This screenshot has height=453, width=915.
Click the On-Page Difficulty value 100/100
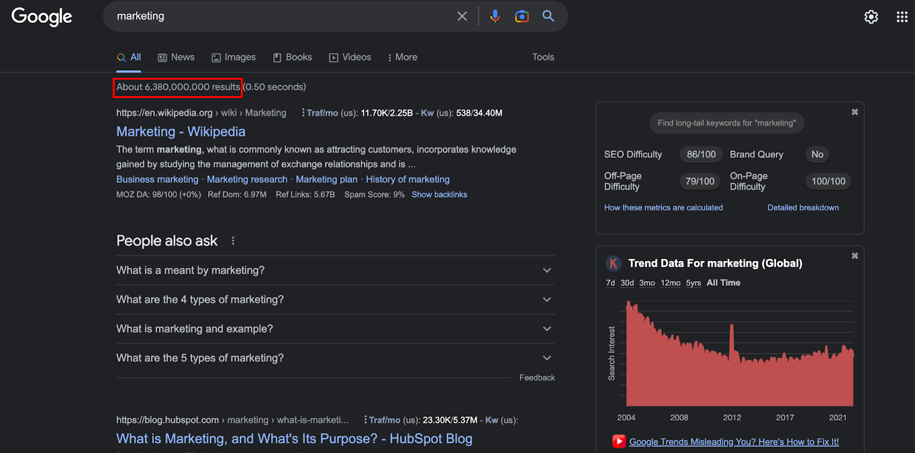[828, 181]
